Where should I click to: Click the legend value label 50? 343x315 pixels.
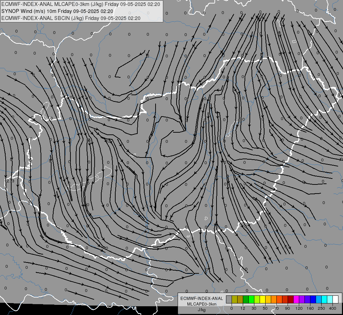tap(265, 308)
